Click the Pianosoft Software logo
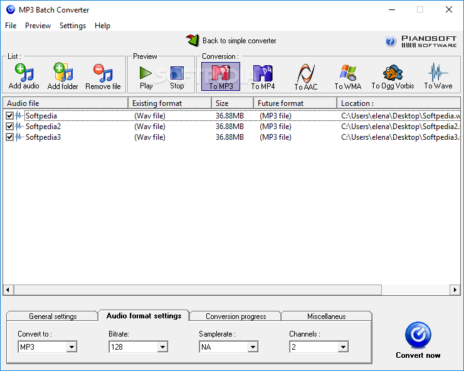This screenshot has height=371, width=464. (429, 41)
